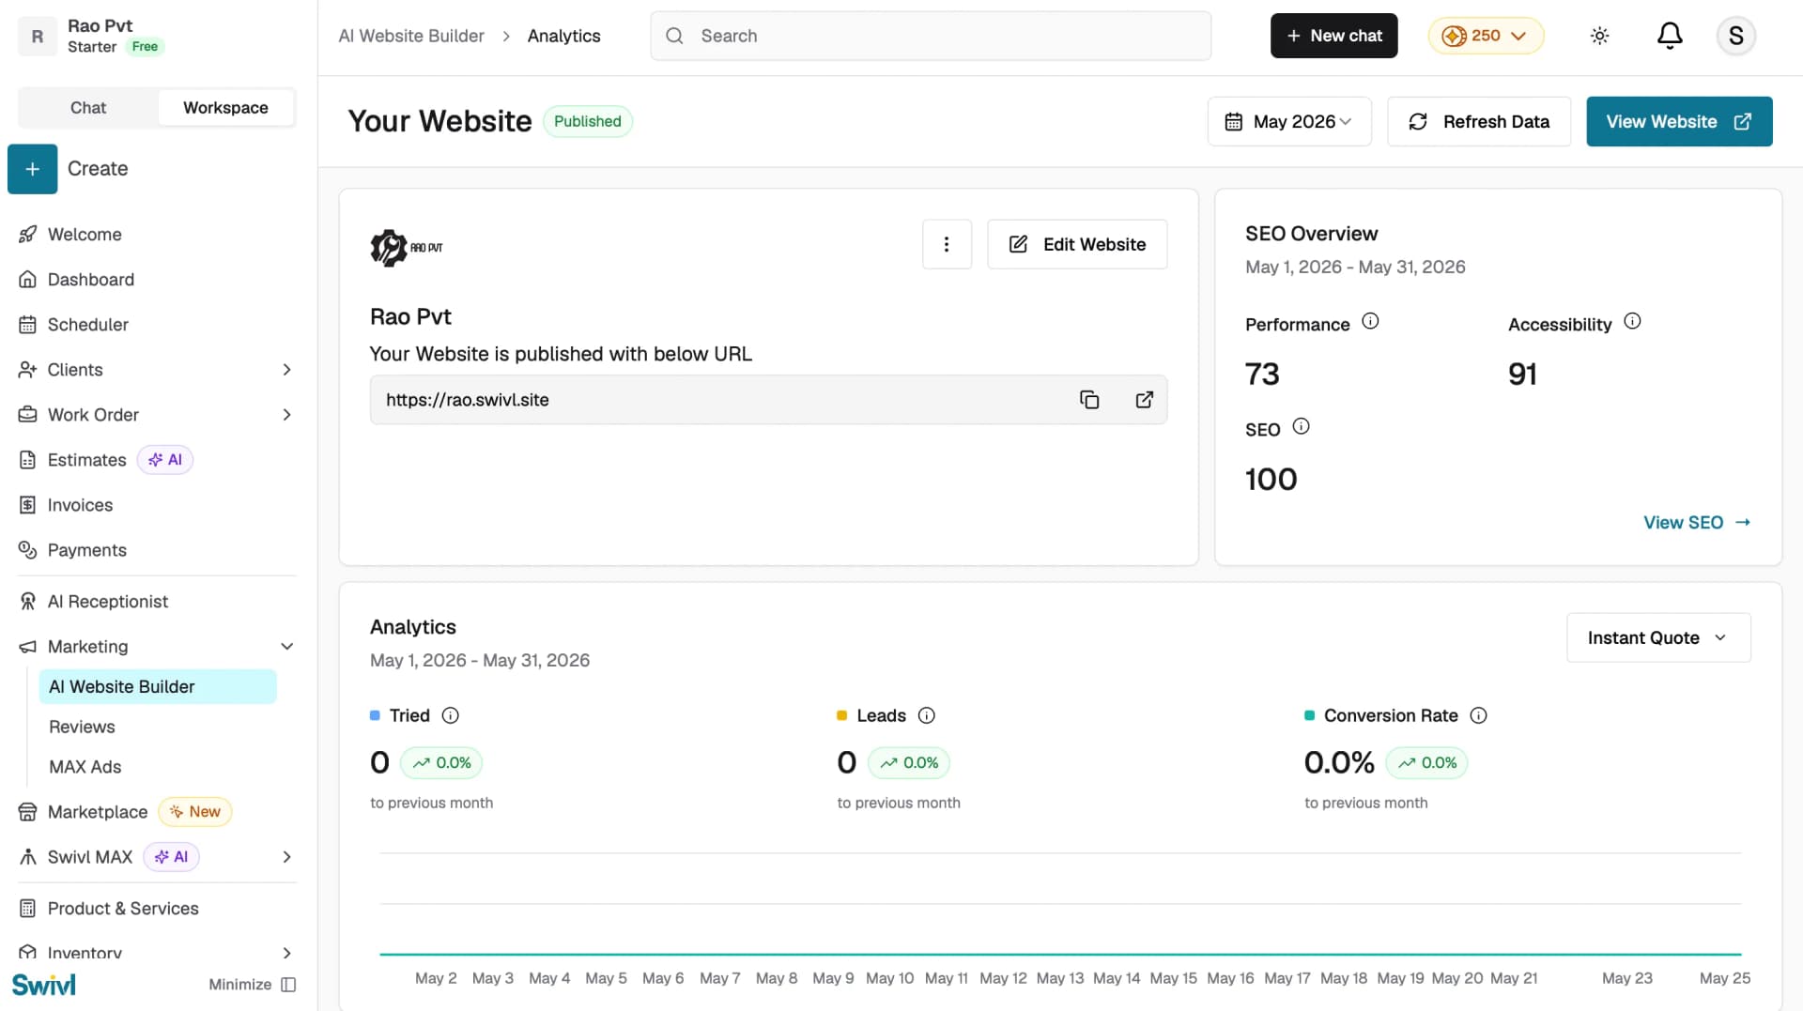Collapse the Marketing section chevron
The width and height of the screenshot is (1803, 1011).
[287, 647]
